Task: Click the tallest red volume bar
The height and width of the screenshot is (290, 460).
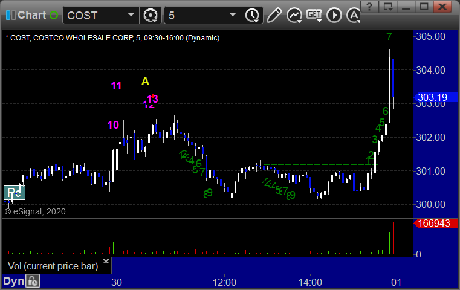Action: [393, 238]
